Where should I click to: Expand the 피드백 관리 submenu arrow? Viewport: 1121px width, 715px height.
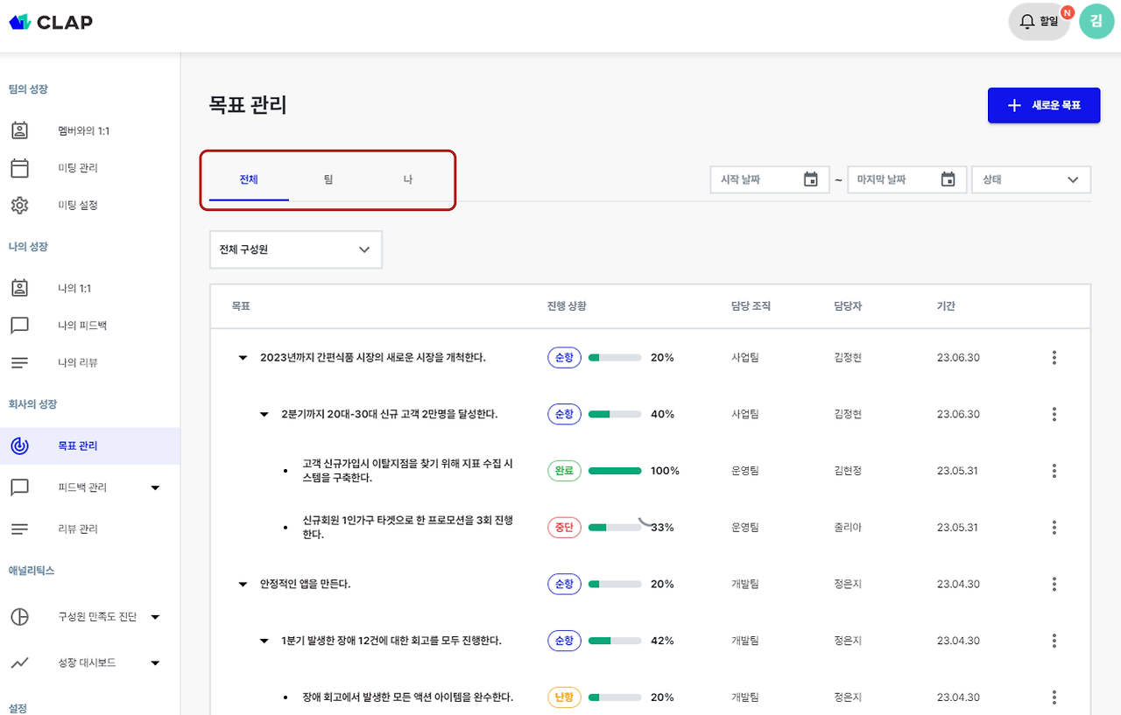tap(155, 487)
